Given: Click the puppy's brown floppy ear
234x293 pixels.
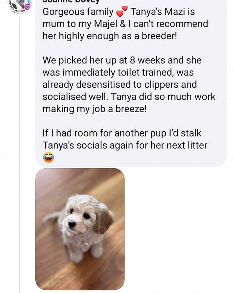Looking at the screenshot, I should (103, 219).
